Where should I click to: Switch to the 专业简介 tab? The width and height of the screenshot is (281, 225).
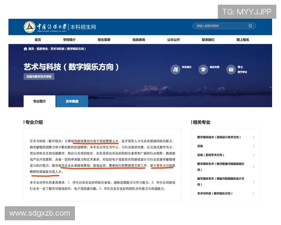click(39, 101)
